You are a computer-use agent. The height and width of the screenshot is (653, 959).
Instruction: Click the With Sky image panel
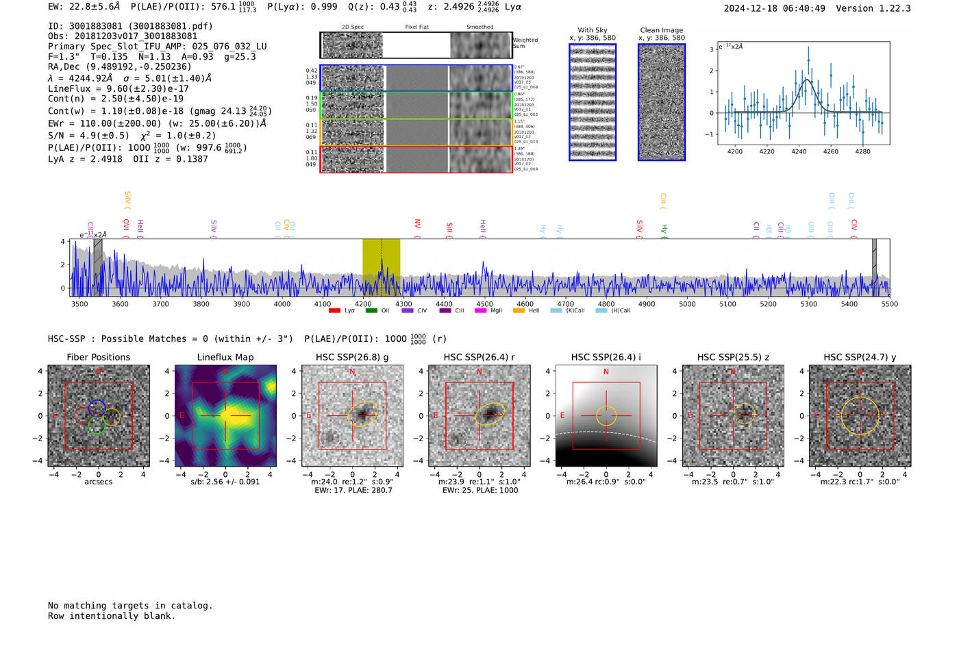click(593, 102)
